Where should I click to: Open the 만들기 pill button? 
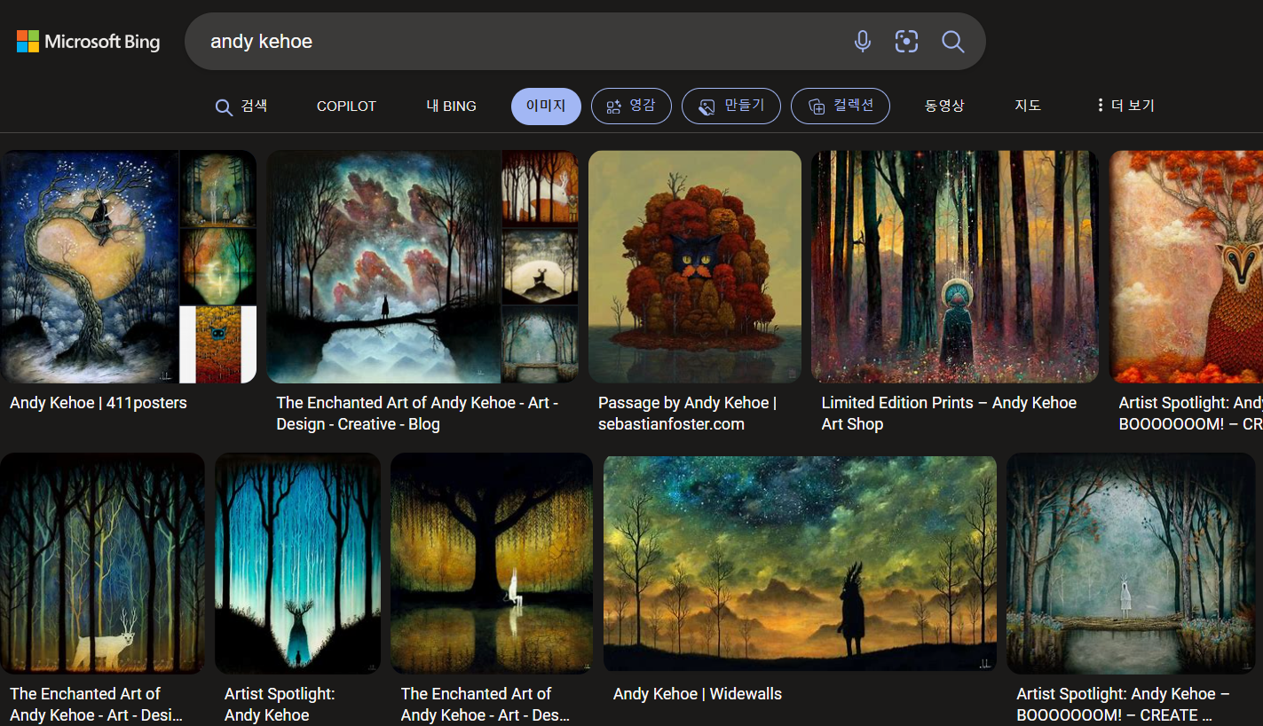pos(731,107)
